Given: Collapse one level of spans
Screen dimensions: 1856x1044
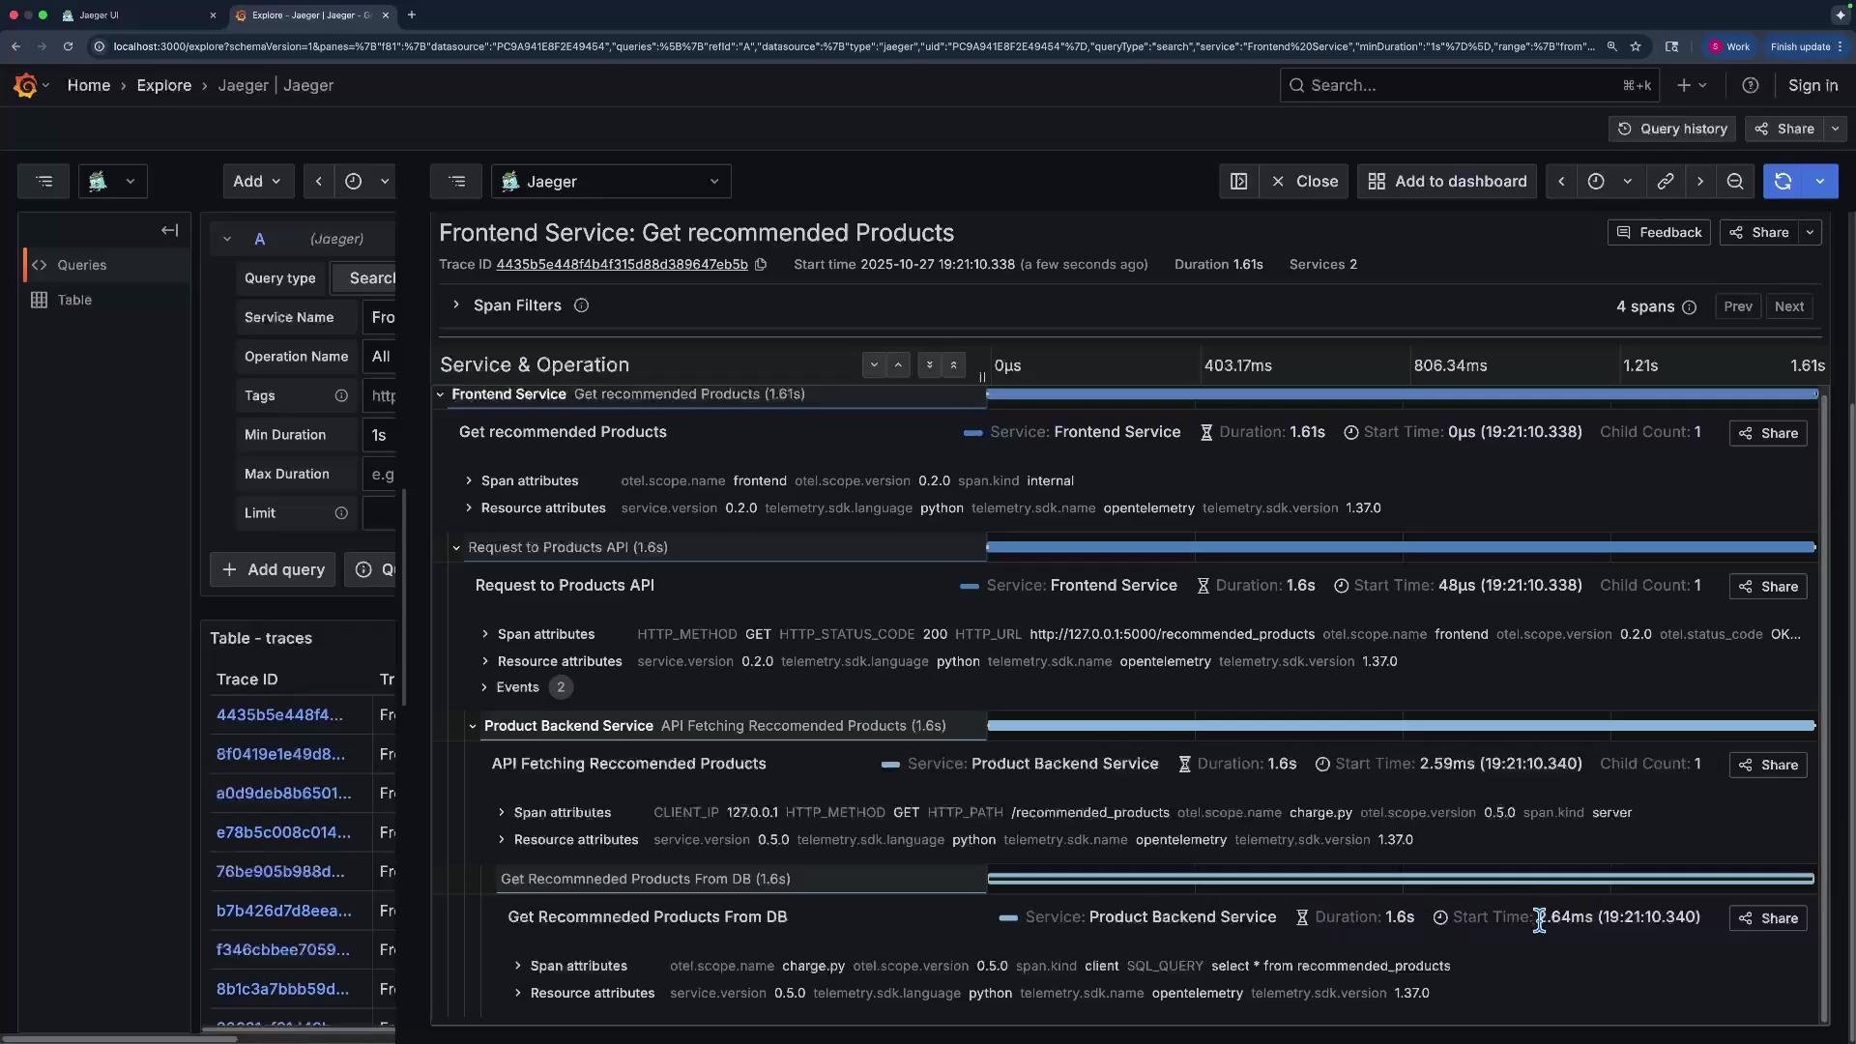Looking at the screenshot, I should point(898,365).
